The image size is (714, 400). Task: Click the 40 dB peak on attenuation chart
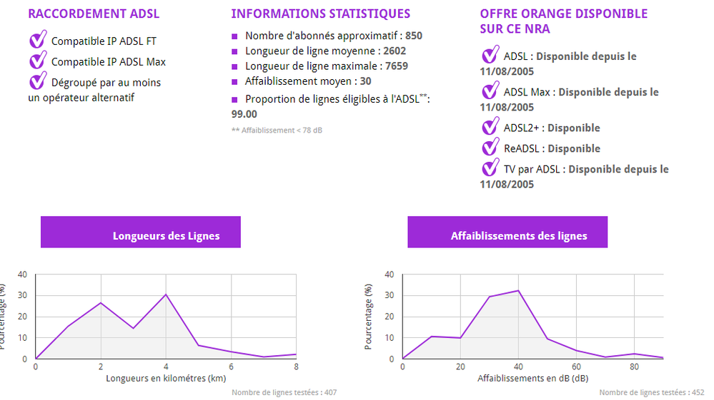click(x=518, y=291)
